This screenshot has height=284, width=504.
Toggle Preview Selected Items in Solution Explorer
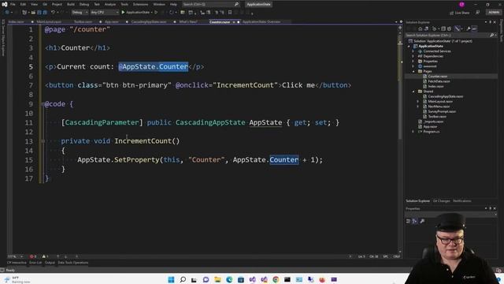pyautogui.click(x=474, y=28)
